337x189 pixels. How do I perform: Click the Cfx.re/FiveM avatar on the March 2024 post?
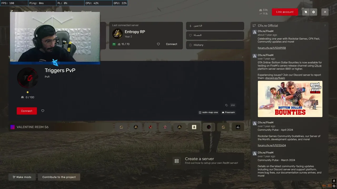(255, 154)
